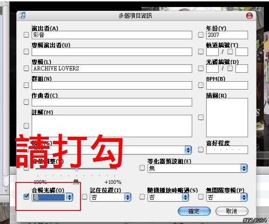Tick the Gapless Album (無間隙專輯) checkbox

tap(201, 196)
